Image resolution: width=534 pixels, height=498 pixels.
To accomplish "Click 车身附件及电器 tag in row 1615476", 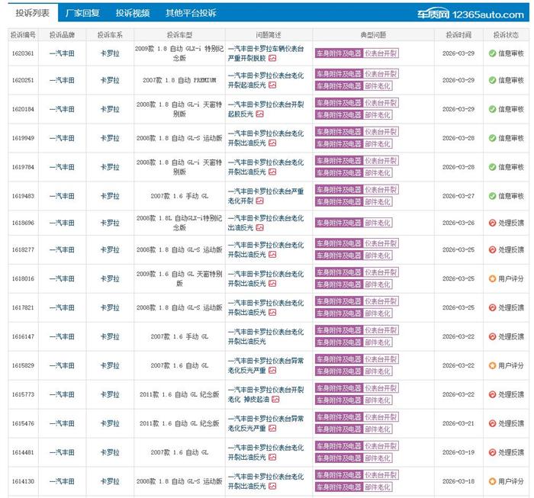I will click(339, 416).
